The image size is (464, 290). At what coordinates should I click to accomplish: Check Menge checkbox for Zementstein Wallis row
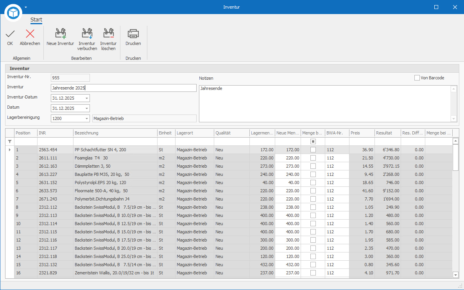coord(313,273)
